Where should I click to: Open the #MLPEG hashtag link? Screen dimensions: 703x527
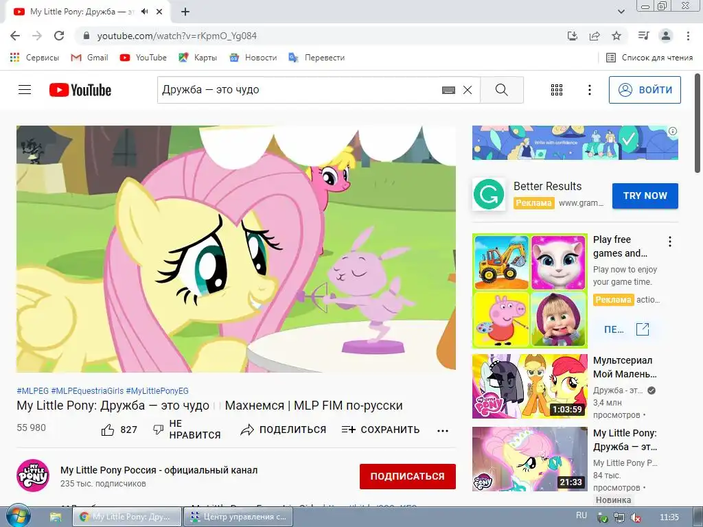32,390
